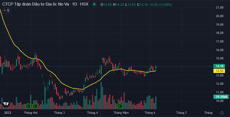
Task: Click the Tháng 4 time axis label
Action: tap(92, 113)
